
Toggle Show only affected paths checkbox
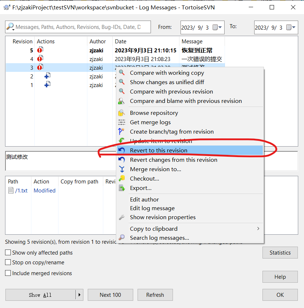click(8, 252)
